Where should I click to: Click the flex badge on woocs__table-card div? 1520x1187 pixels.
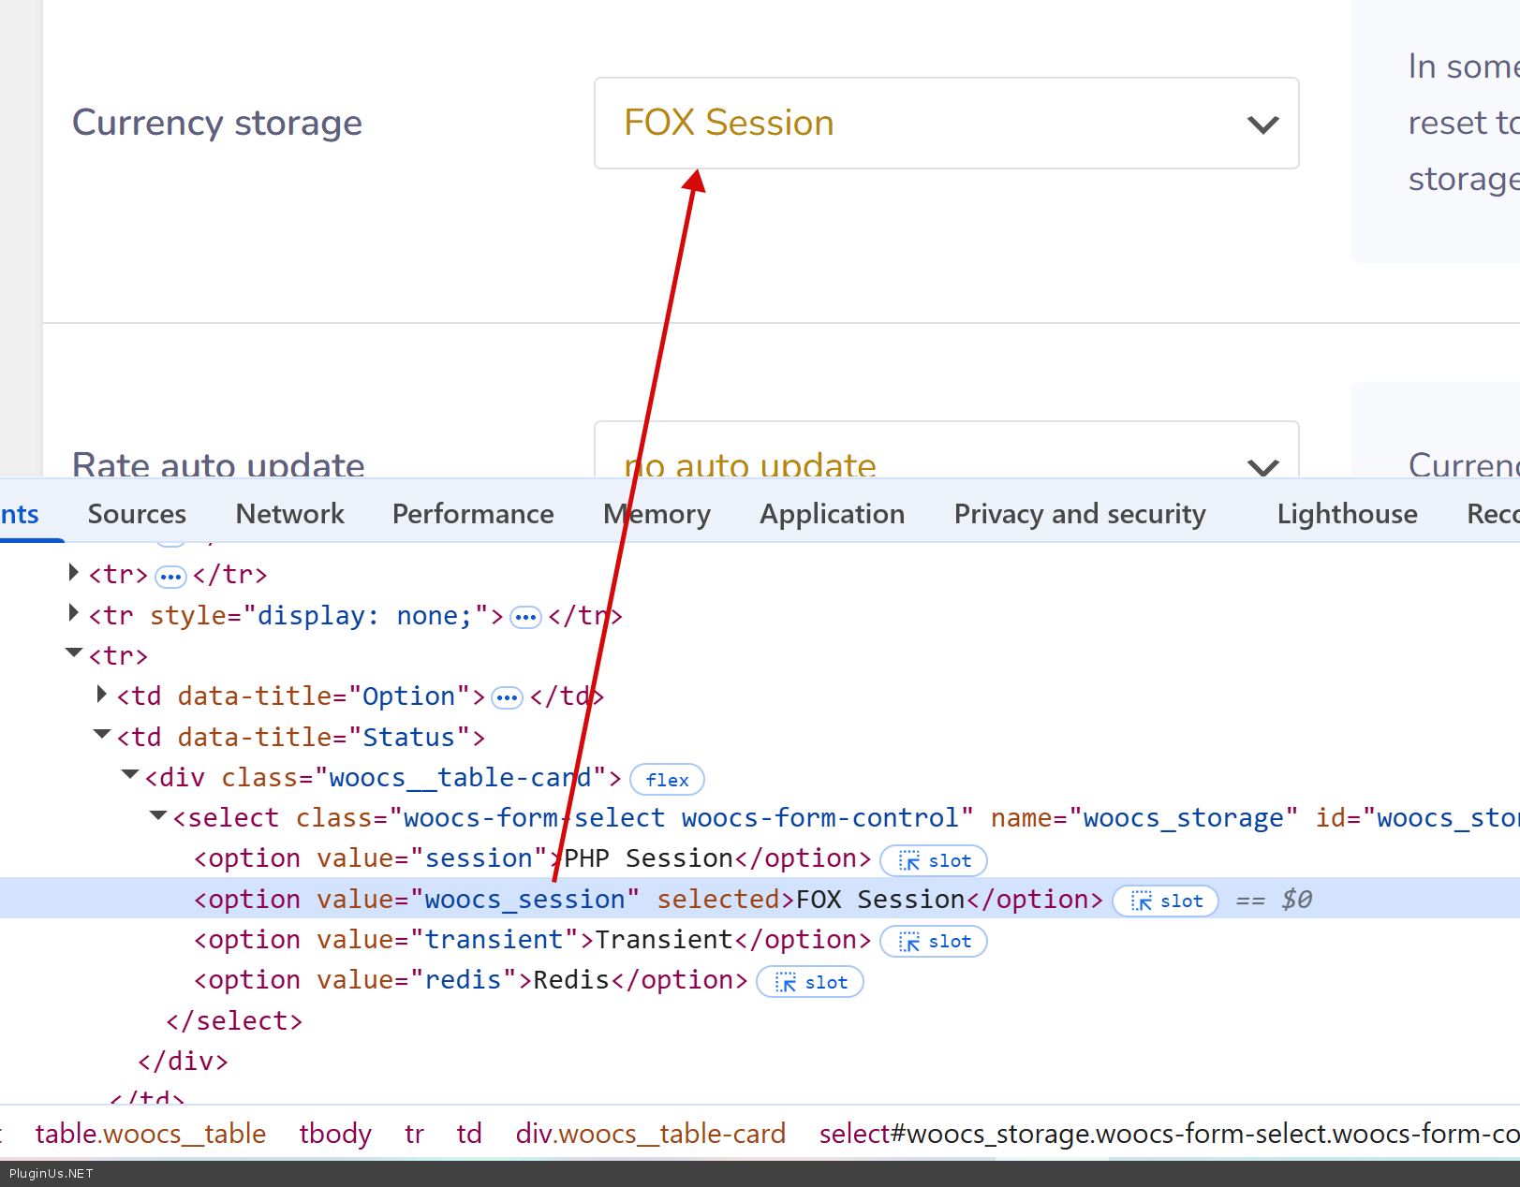[666, 780]
